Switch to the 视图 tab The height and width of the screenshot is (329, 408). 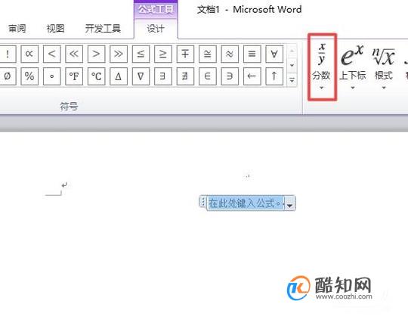click(x=55, y=29)
